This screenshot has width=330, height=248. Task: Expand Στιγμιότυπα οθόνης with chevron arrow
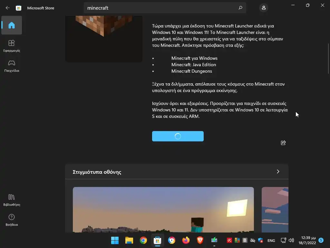[278, 171]
